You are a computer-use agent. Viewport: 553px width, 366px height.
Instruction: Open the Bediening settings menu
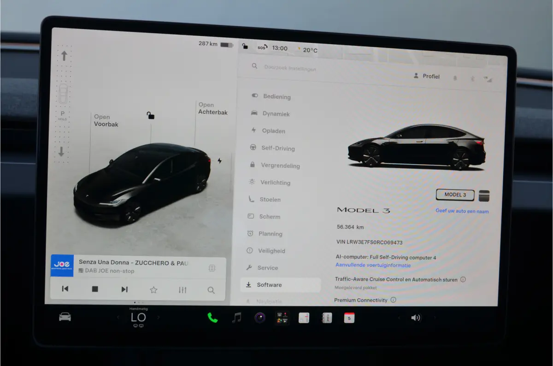271,96
